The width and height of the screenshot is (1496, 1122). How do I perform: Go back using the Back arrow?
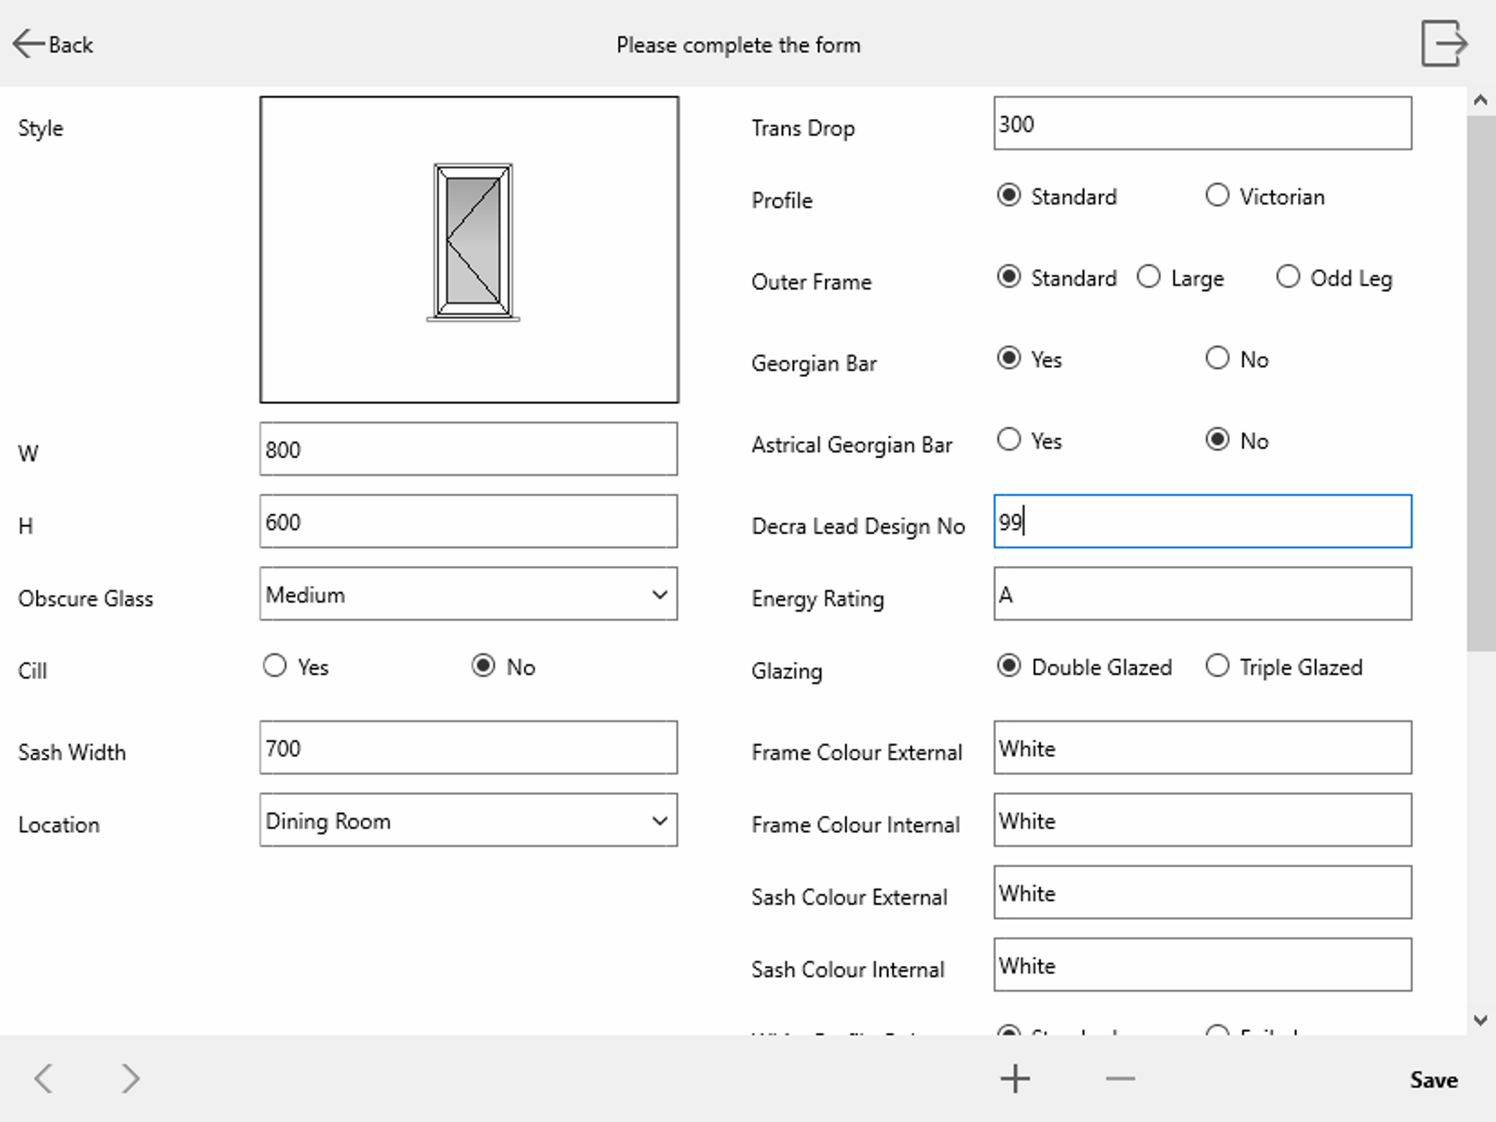52,45
